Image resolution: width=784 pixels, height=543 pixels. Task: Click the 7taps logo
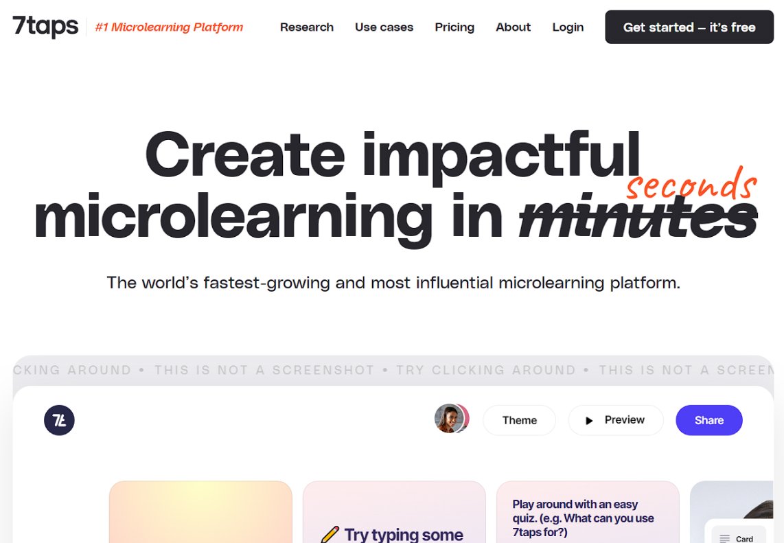[45, 26]
